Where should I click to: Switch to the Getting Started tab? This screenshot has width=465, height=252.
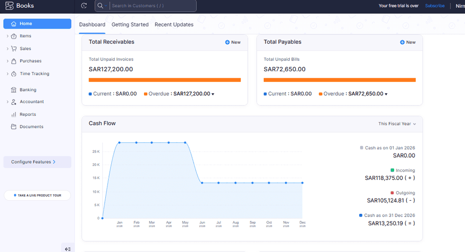pos(130,25)
